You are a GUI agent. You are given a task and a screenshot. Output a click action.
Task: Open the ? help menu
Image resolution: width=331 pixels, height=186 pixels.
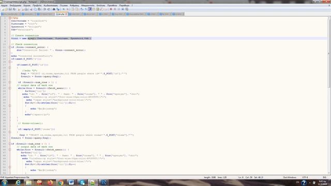(132, 6)
